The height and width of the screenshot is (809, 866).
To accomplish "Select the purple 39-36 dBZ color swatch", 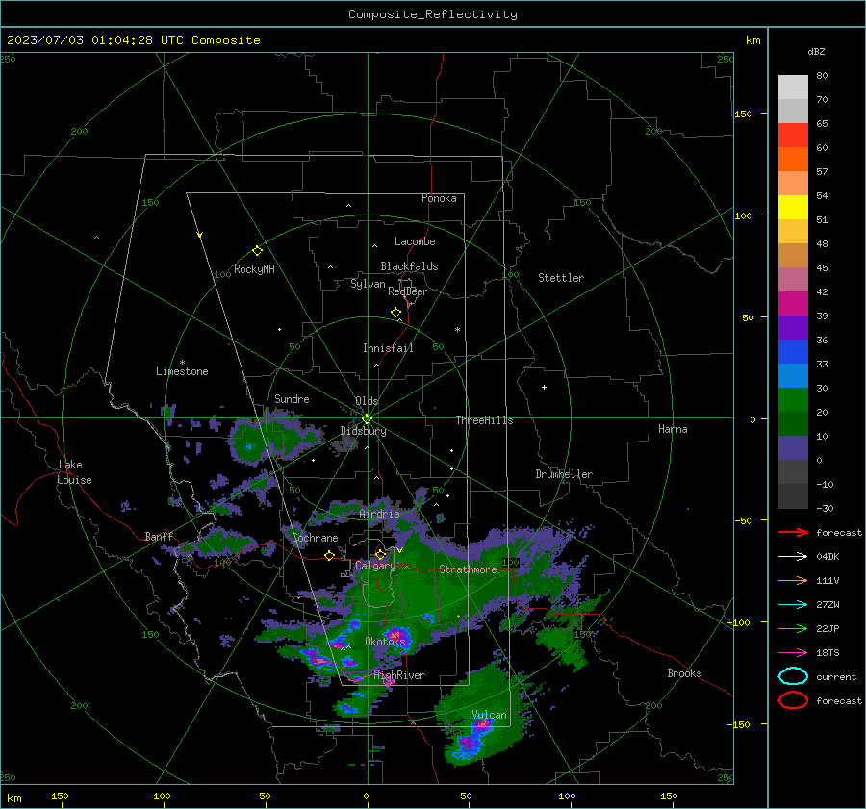I will 793,328.
